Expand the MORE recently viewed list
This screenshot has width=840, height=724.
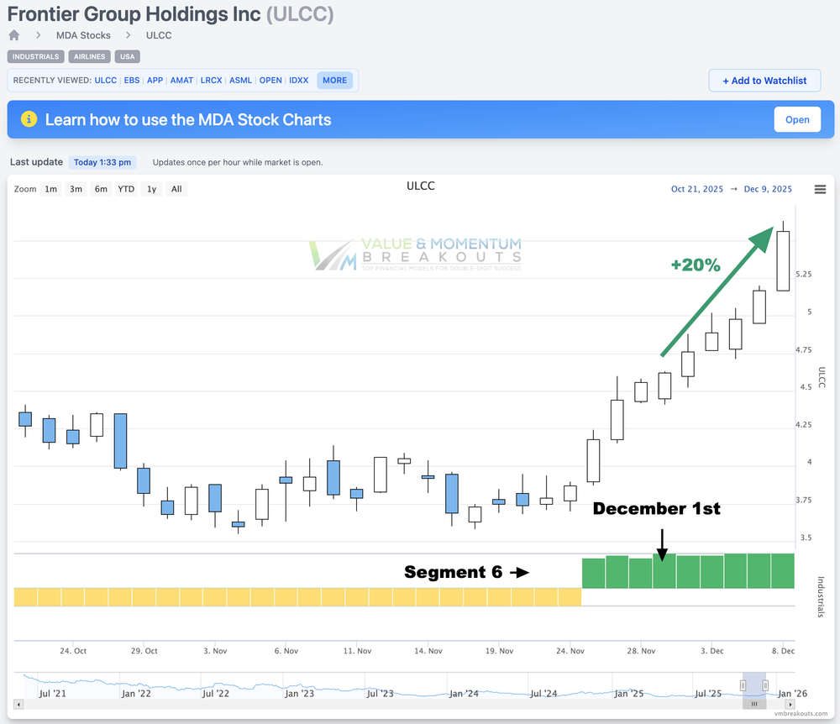point(334,81)
